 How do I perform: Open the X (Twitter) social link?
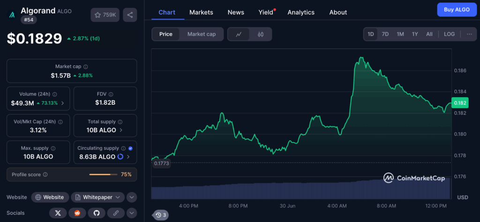(x=58, y=213)
